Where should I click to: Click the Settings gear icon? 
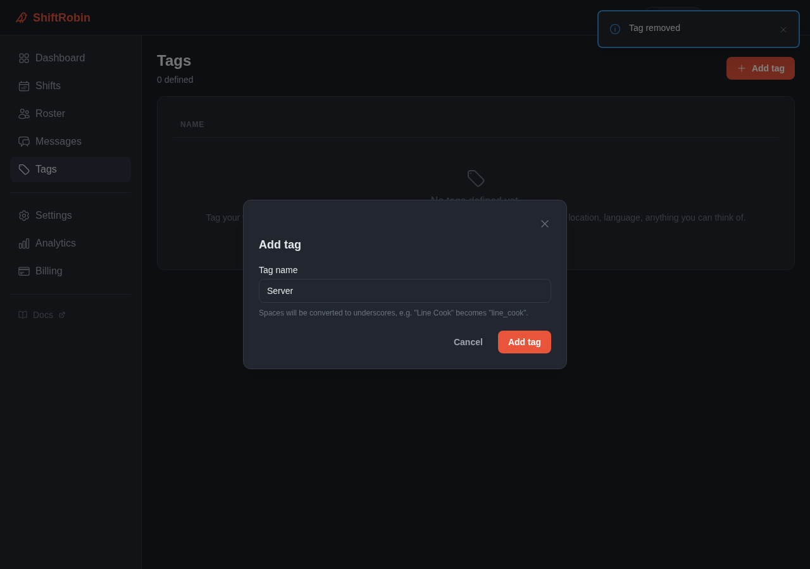[24, 216]
